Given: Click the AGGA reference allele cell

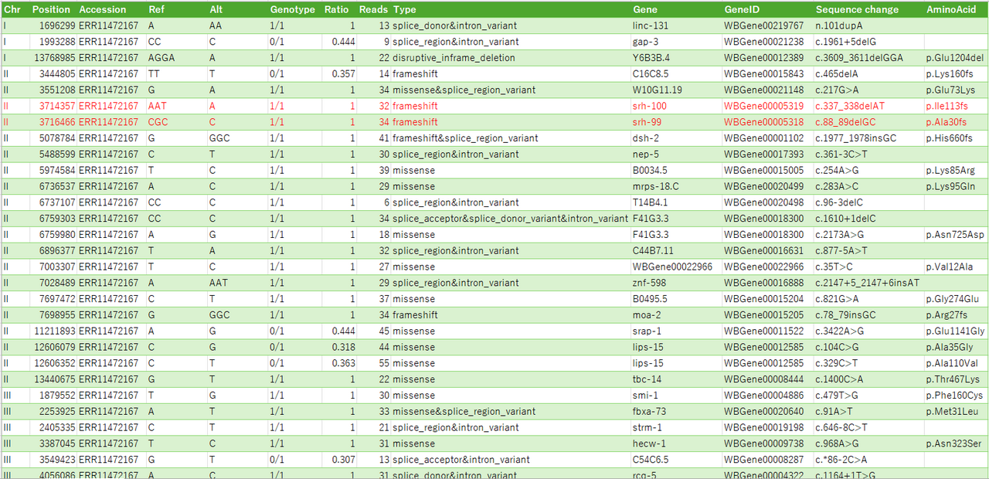Looking at the screenshot, I should point(161,58).
